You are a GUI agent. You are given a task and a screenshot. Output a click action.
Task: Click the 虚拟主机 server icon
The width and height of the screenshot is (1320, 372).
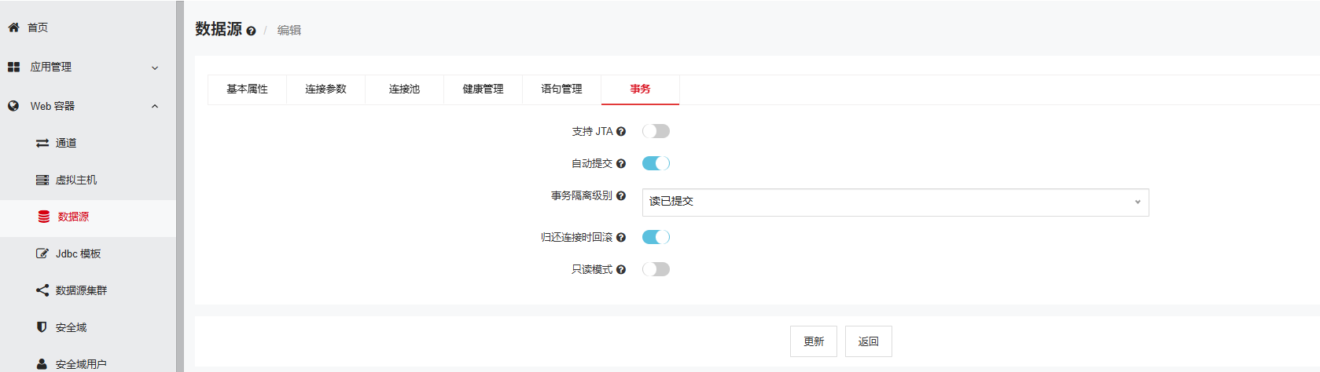tap(42, 180)
